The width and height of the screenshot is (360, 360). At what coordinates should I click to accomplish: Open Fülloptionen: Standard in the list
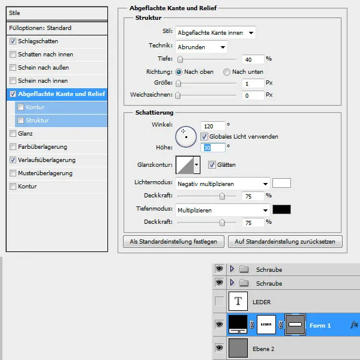40,28
